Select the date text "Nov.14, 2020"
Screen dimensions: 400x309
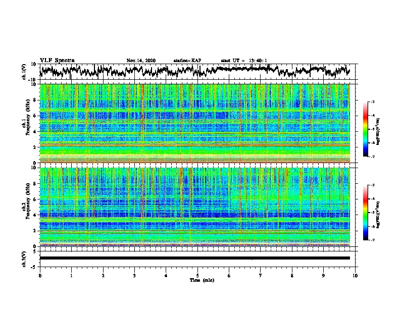141,61
